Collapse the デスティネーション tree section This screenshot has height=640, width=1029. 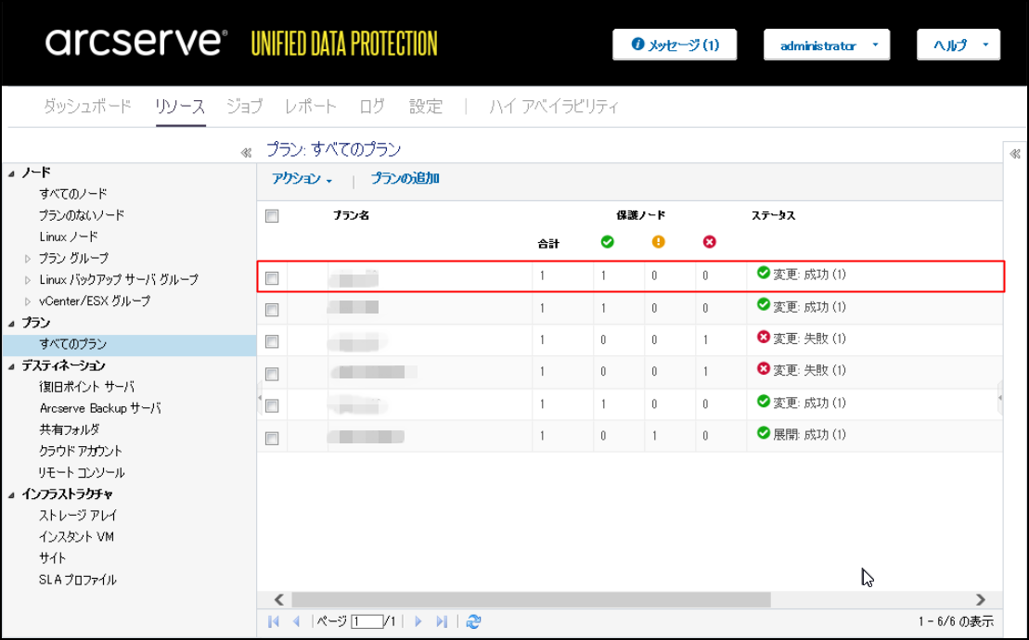coord(11,366)
